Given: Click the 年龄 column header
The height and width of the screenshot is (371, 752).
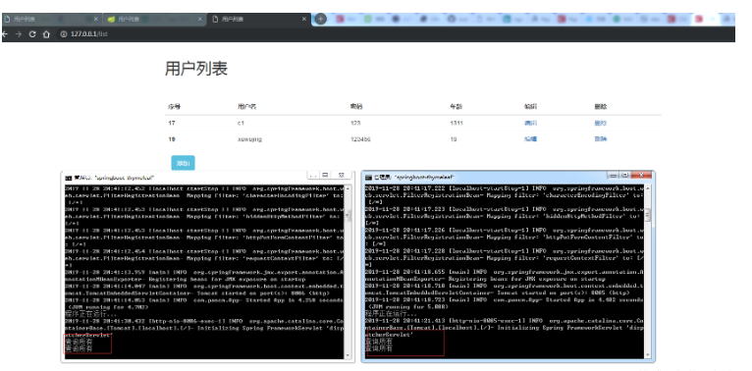Looking at the screenshot, I should (x=457, y=106).
